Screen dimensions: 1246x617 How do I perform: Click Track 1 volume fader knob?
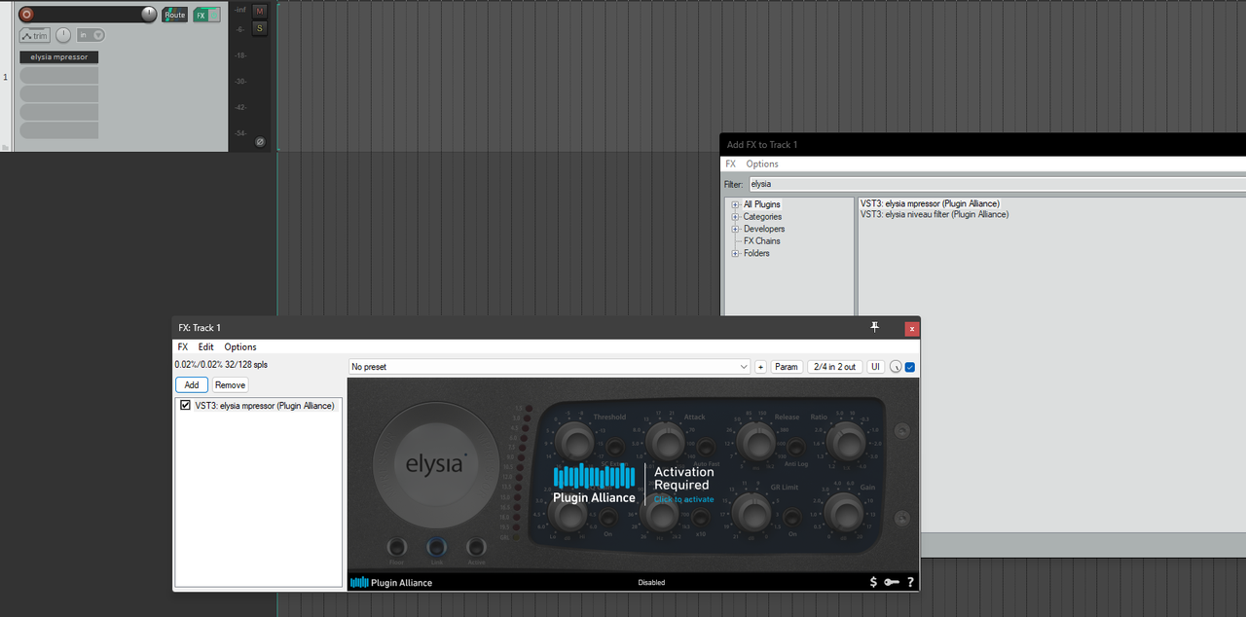coord(148,15)
